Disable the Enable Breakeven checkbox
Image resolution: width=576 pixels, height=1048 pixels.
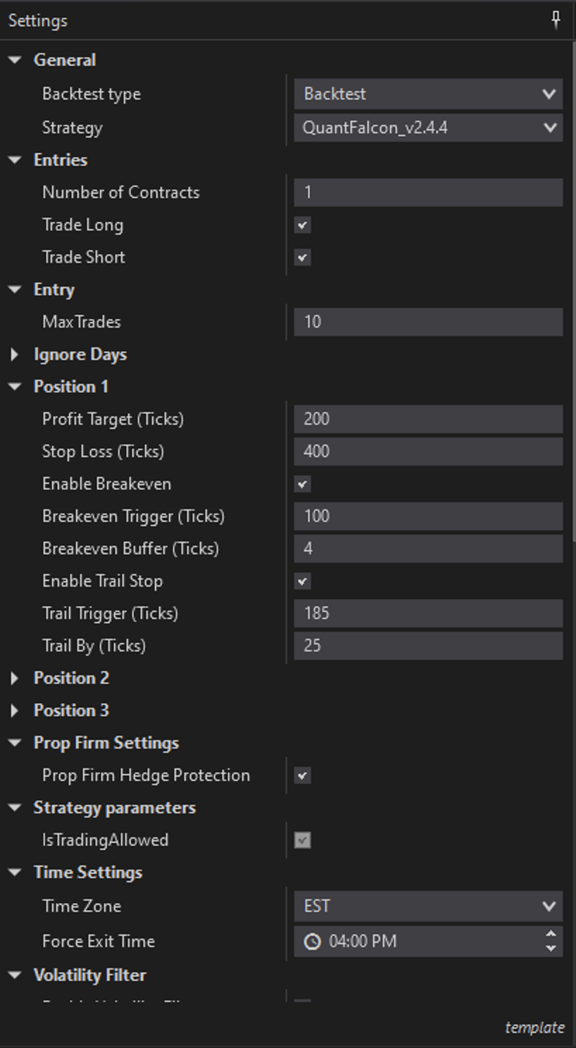303,485
